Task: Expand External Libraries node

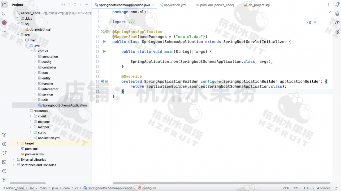Action: coord(14,160)
